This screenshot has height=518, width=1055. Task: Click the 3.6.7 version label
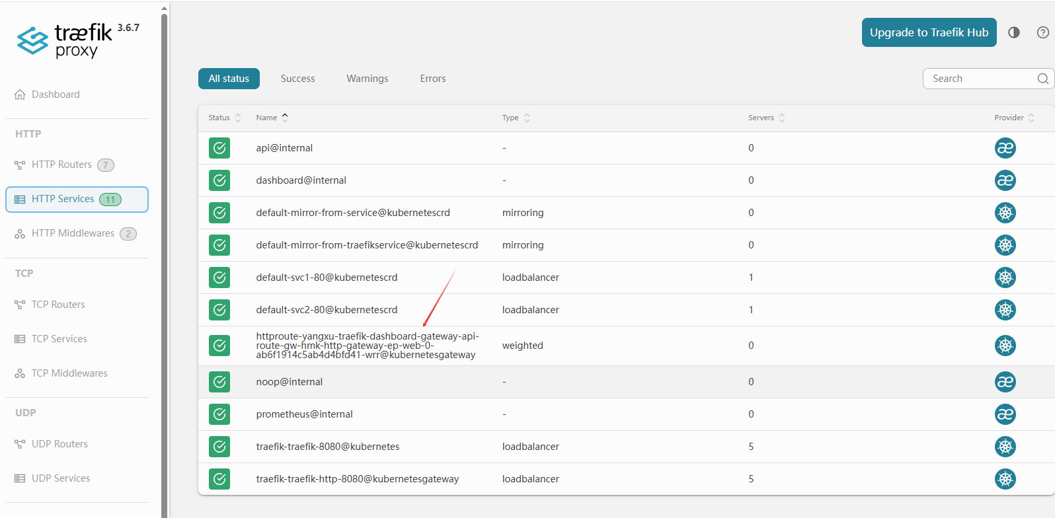point(128,28)
